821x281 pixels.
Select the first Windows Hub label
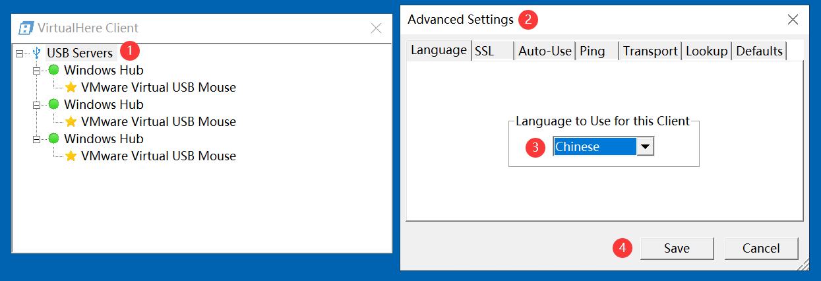[x=104, y=70]
